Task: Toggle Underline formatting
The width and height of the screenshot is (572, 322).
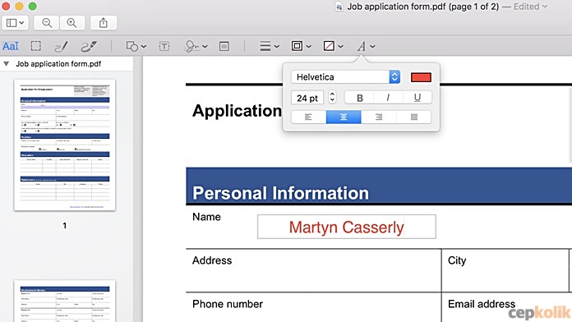Action: (x=417, y=98)
